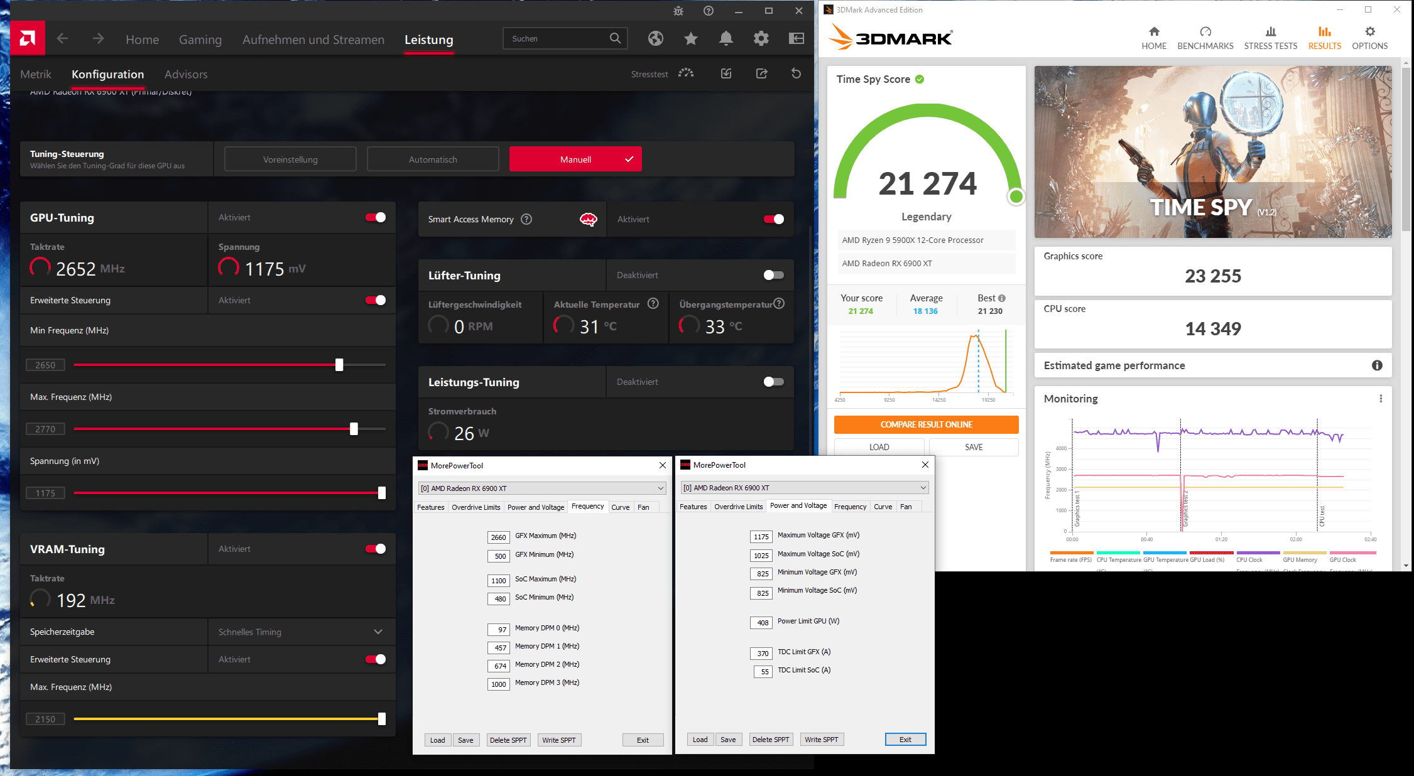Open Radeon settings gear icon
This screenshot has height=776, width=1414.
tap(761, 39)
